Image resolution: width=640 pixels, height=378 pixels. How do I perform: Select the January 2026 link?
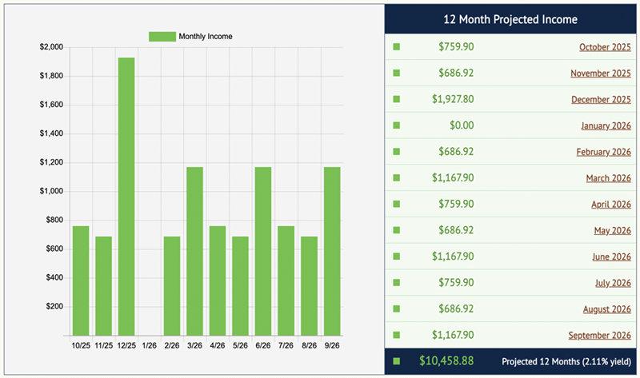pos(604,126)
